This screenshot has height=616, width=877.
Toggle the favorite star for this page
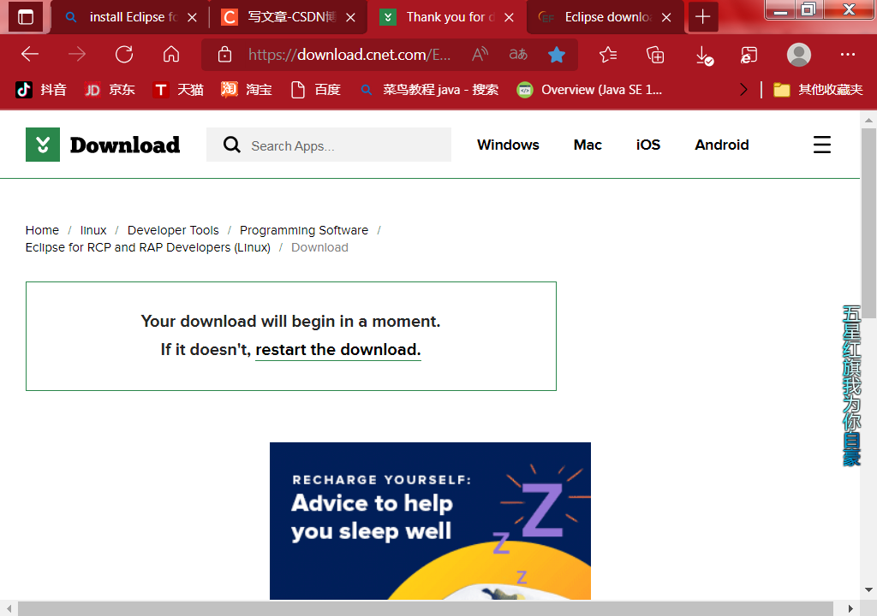[557, 55]
